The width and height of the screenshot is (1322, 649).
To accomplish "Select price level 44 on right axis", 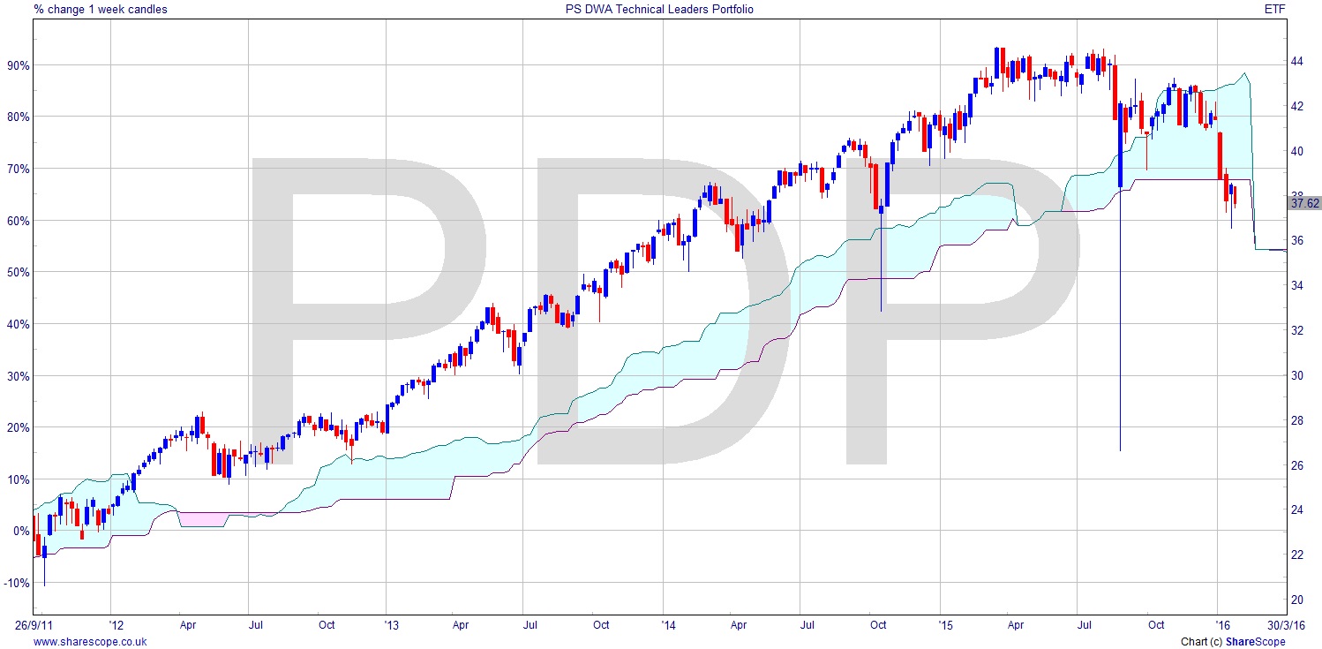I will pyautogui.click(x=1297, y=61).
